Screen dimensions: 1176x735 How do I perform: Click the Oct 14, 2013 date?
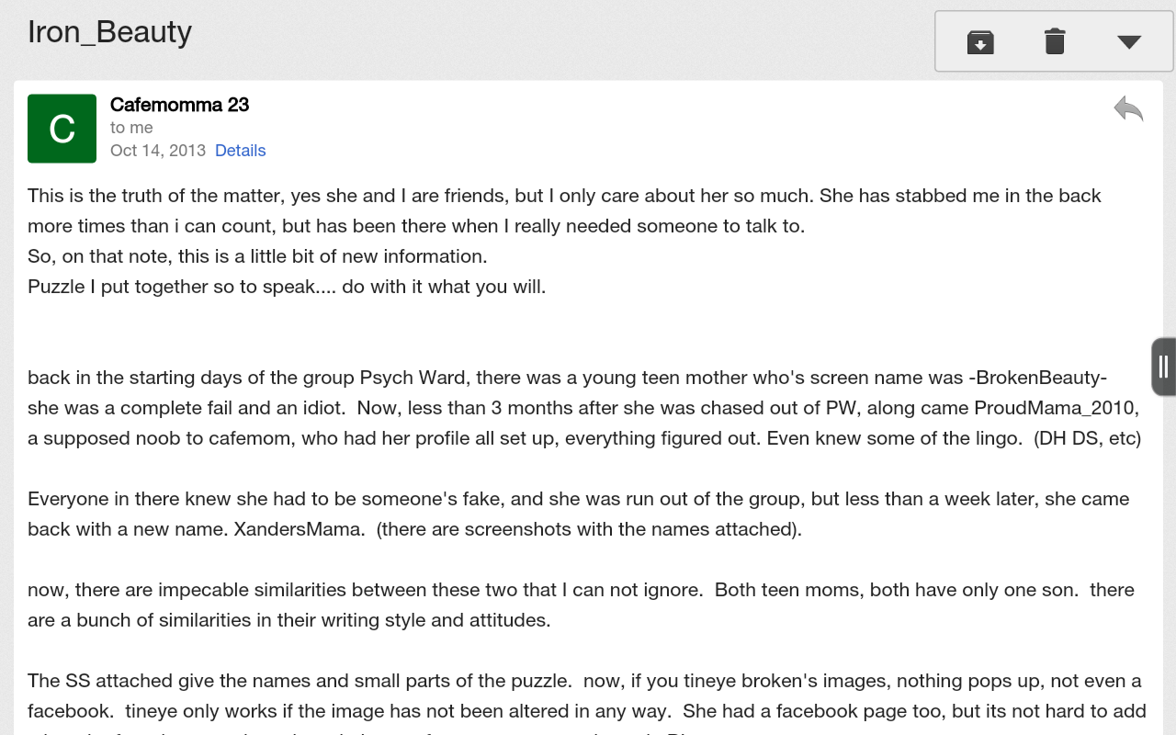click(x=158, y=151)
